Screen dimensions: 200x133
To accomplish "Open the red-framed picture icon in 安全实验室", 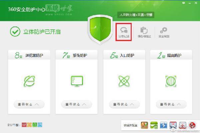I will click(173, 125).
